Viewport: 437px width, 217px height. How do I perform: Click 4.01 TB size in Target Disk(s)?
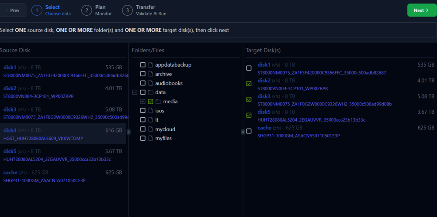[426, 81]
